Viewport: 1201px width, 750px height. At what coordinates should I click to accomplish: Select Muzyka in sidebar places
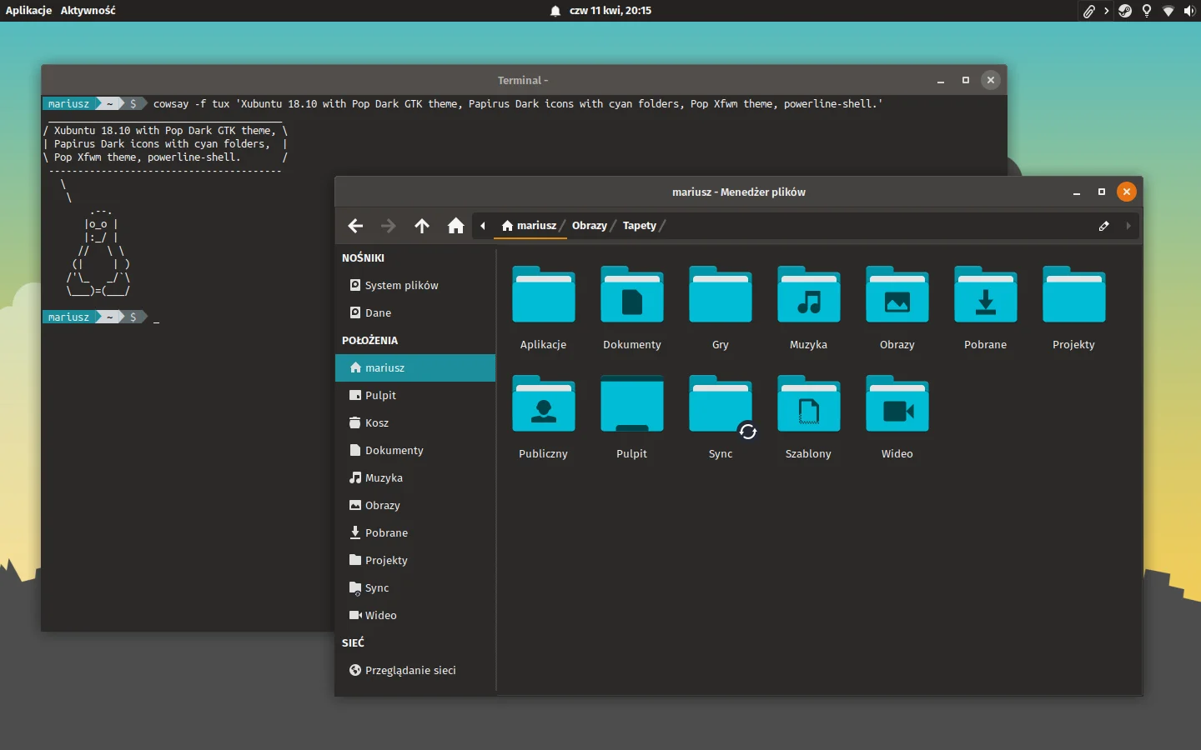415,477
